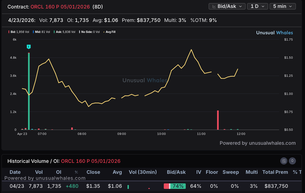Click the 04/23 date cell

tap(17, 186)
